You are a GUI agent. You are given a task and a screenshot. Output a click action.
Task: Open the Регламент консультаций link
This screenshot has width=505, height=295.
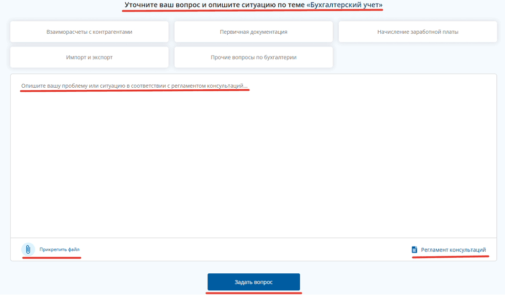tap(453, 250)
